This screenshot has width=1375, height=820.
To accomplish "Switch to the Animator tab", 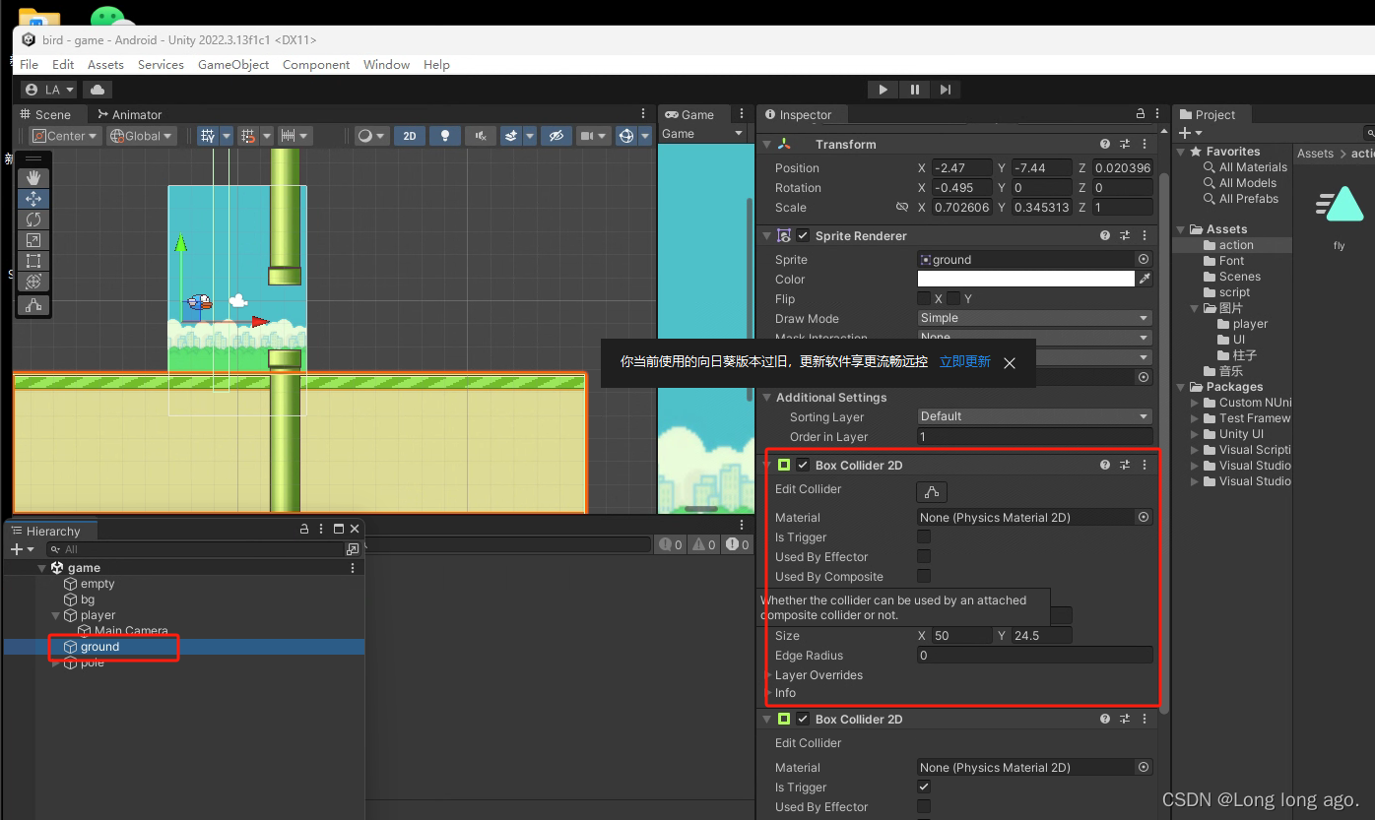I will pyautogui.click(x=129, y=114).
